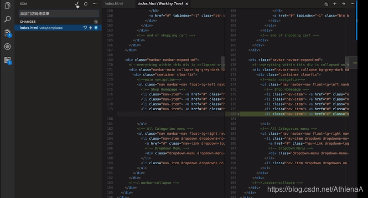Viewport: 368px width, 198px height.
Task: Click the 'Shop Homepage' comment in left pane
Action: pyautogui.click(x=163, y=89)
